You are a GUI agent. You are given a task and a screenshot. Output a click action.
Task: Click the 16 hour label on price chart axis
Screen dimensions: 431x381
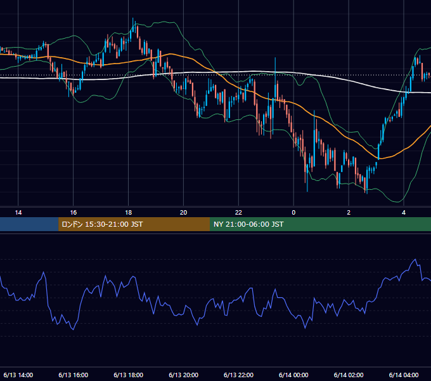74,213
